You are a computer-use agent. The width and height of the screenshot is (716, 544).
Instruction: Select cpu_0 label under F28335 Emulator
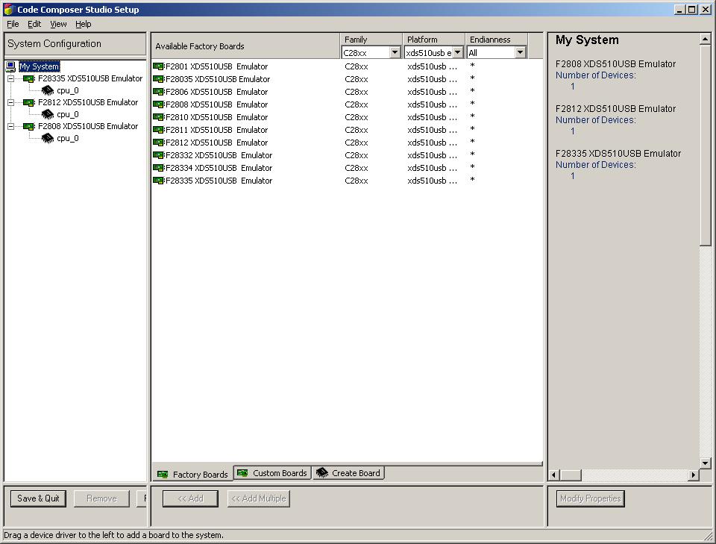[x=68, y=90]
